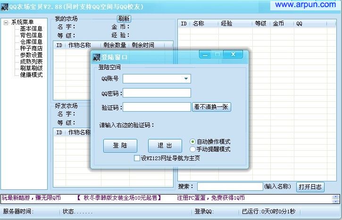Image resolution: width=342 pixels, height=220 pixels.
Task: Click the 刷新 refresh button
Action: click(124, 19)
